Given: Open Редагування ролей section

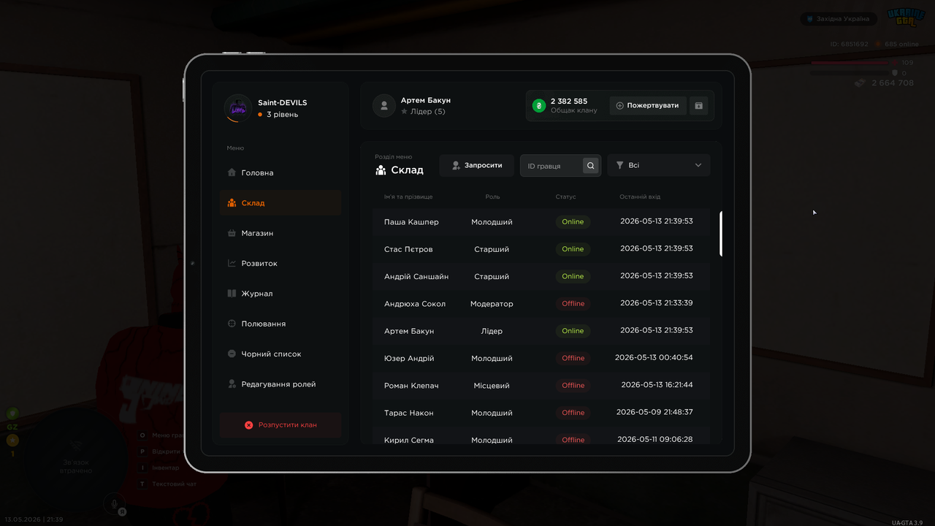Looking at the screenshot, I should [280, 384].
